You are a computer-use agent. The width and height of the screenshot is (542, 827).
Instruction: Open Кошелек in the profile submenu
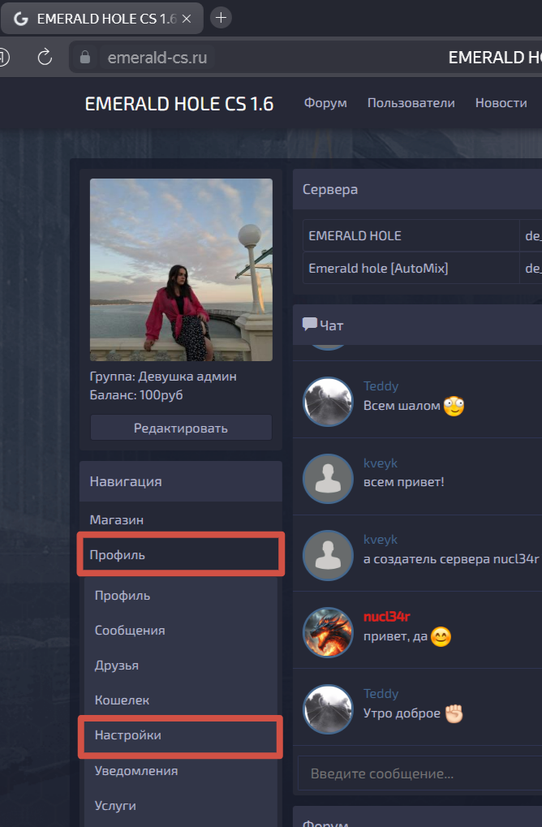(x=122, y=700)
